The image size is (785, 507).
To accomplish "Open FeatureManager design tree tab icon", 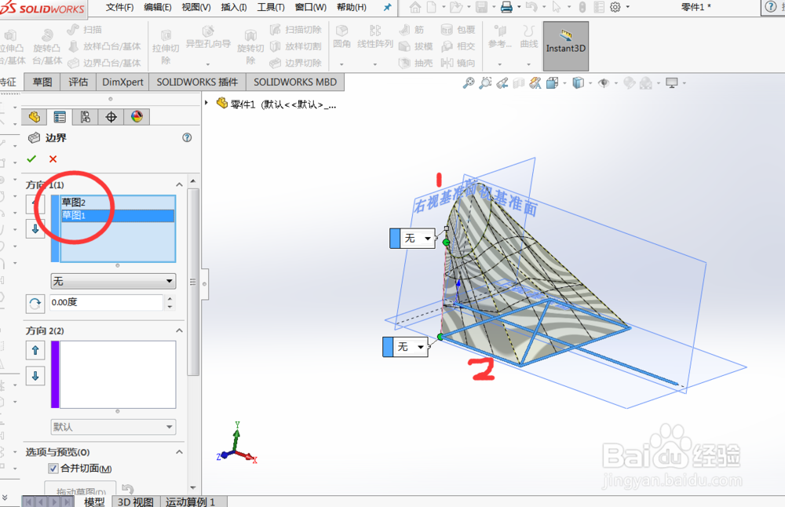I will (35, 117).
